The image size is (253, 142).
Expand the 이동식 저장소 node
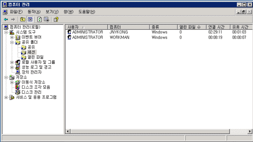coord(12,82)
